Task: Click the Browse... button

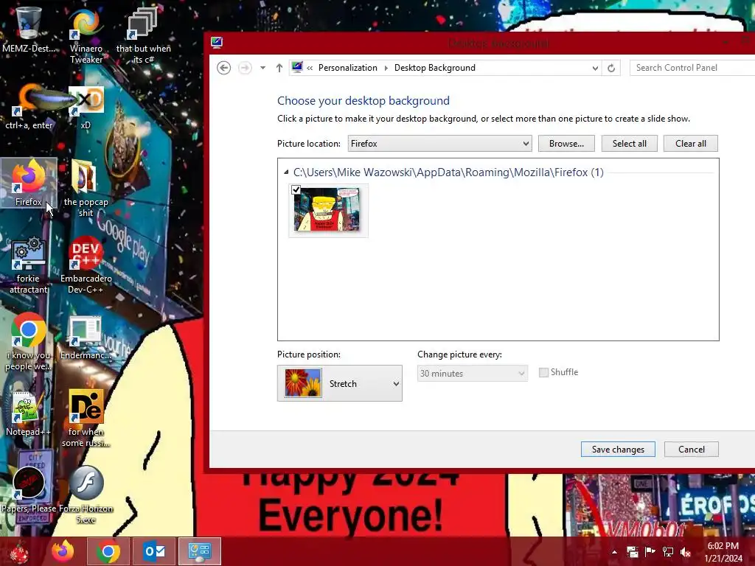Action: coord(566,144)
